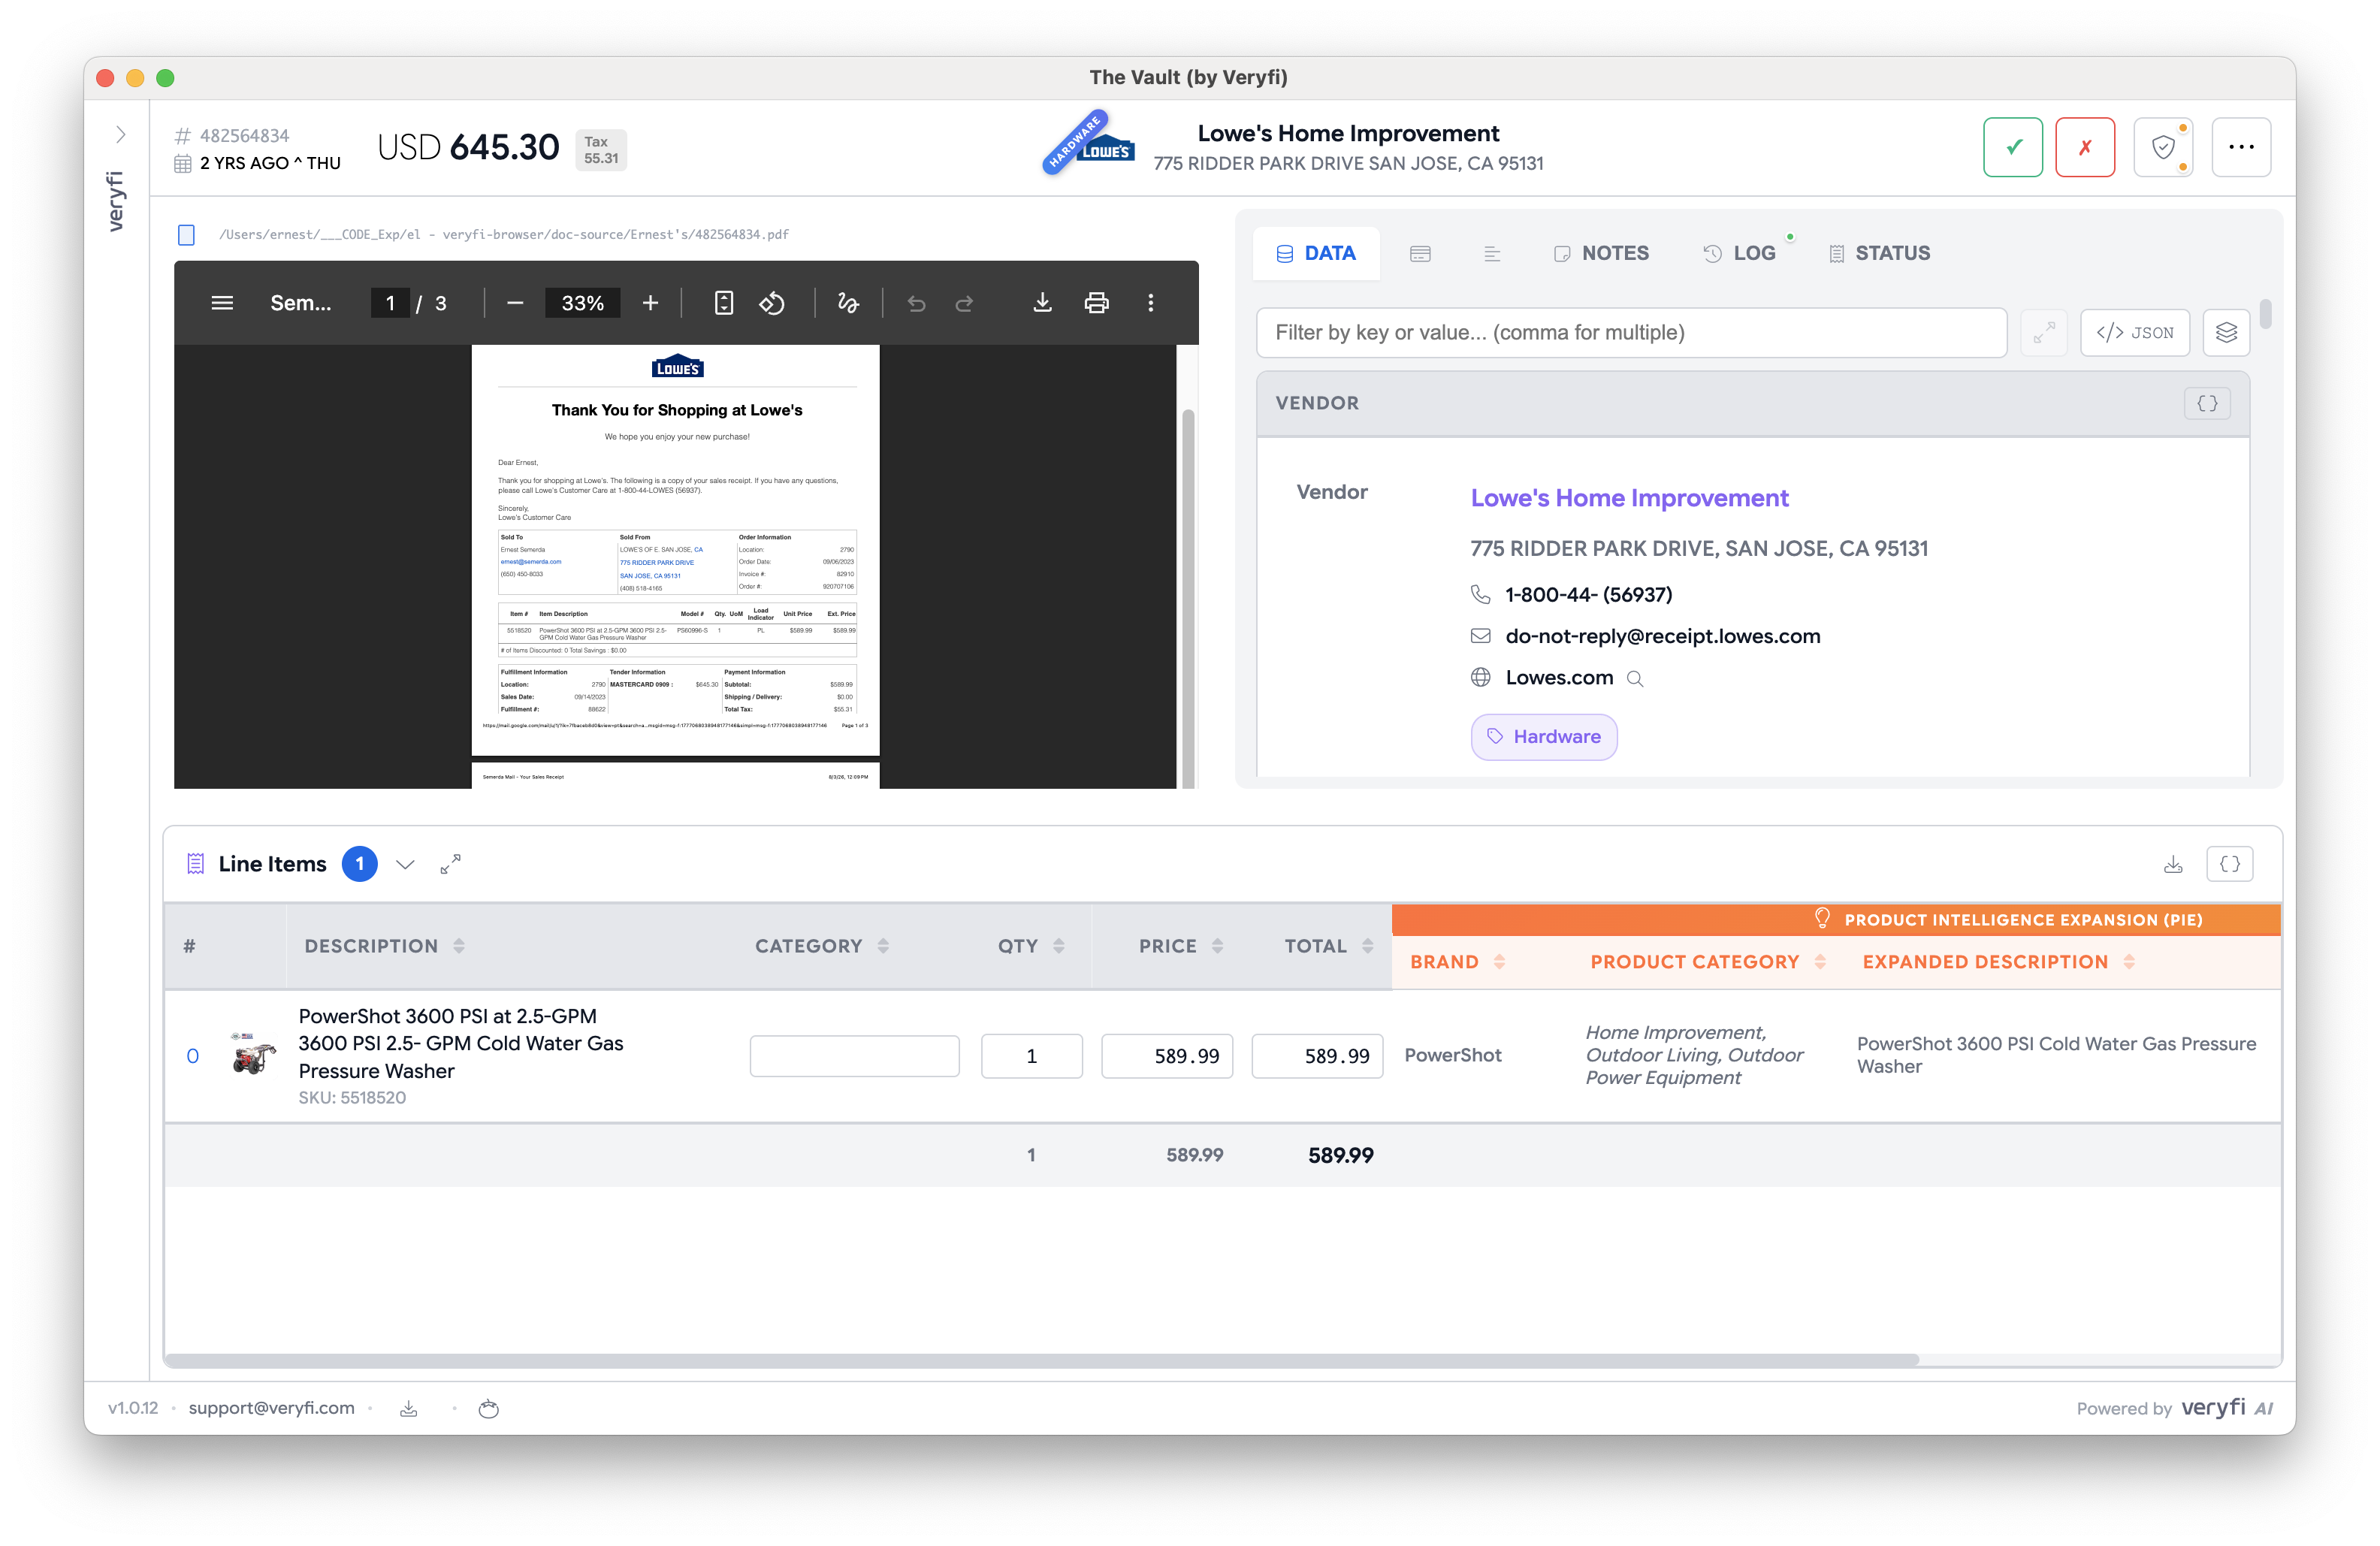Click the do-not-reply@receipt.lowes.com email

(1662, 636)
